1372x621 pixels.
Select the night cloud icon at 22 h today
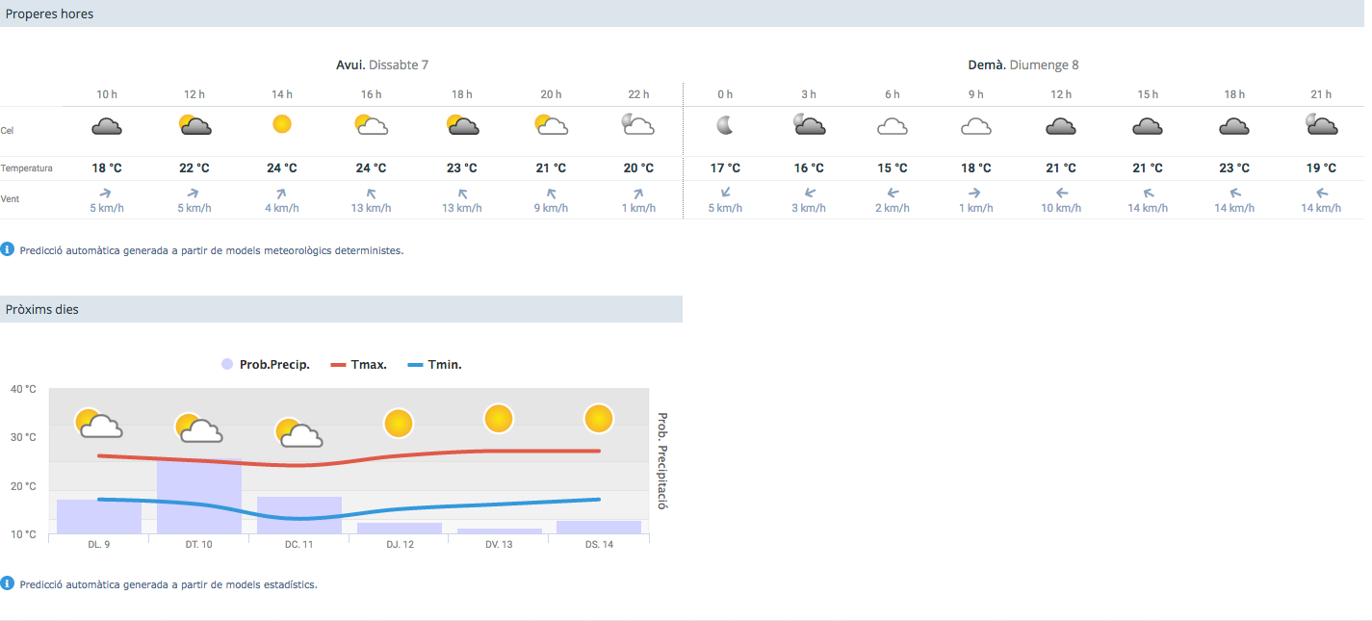(x=637, y=125)
